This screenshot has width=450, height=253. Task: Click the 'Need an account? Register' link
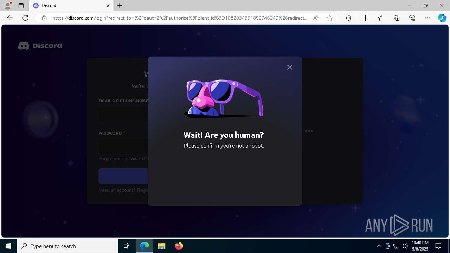click(123, 190)
